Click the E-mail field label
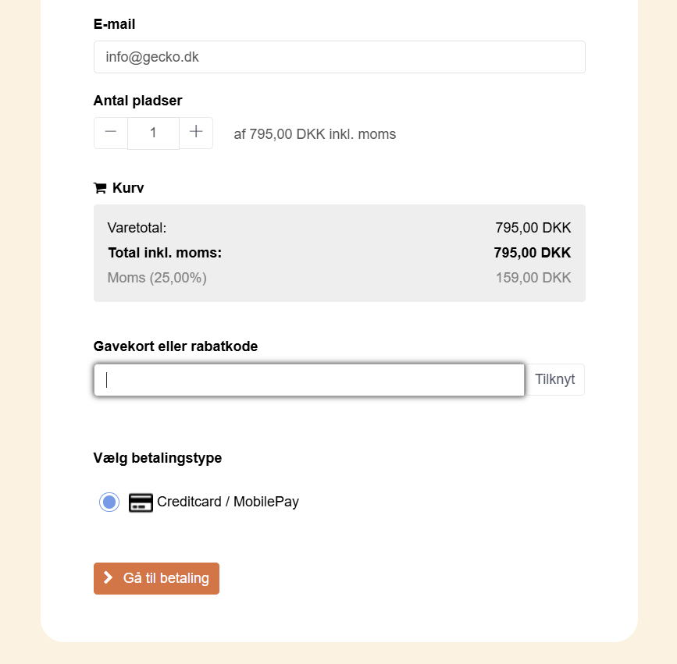The image size is (677, 664). 114,24
